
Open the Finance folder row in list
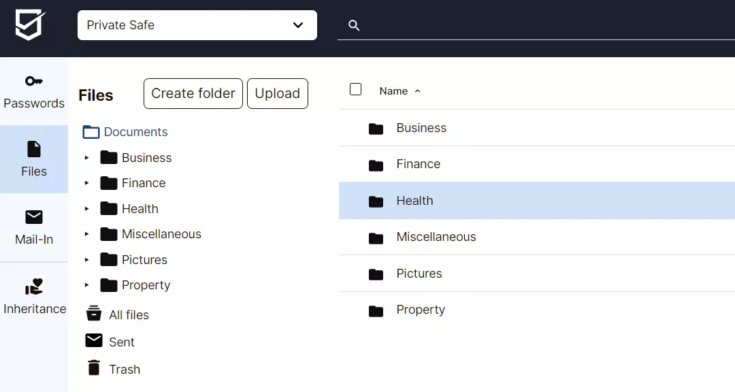point(418,164)
